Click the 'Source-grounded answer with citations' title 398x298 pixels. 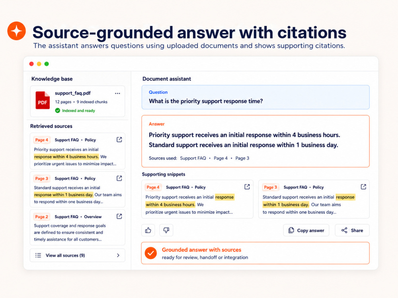click(189, 33)
